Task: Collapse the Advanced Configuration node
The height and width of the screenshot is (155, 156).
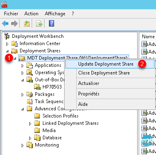Action: coord(22,109)
